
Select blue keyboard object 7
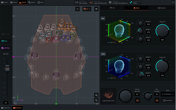point(68,38)
